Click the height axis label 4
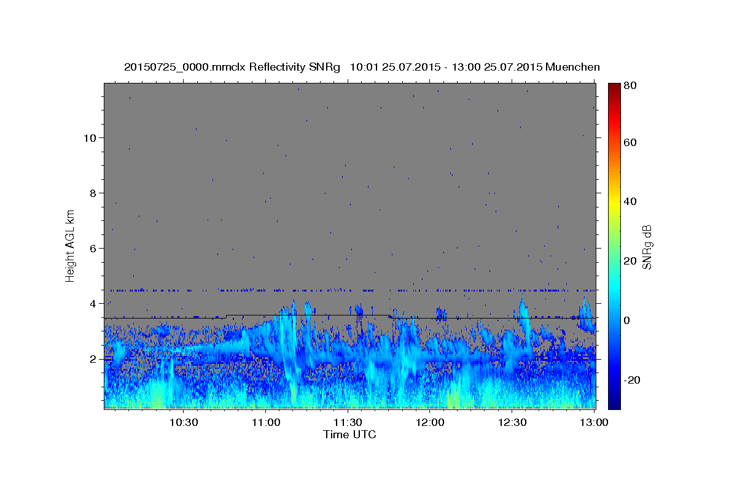 tap(92, 304)
